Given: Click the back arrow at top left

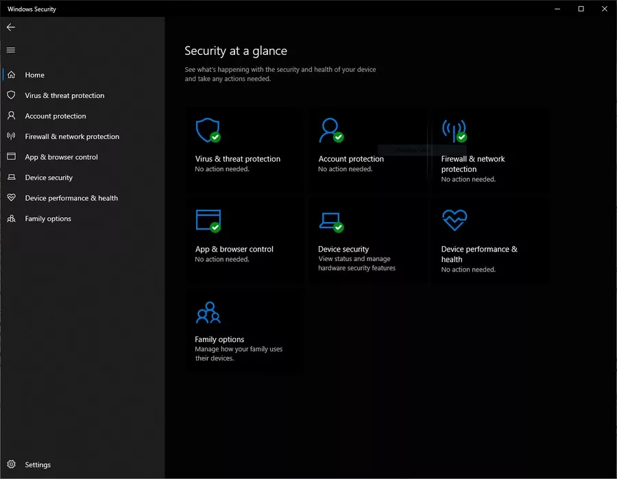Looking at the screenshot, I should click(11, 27).
